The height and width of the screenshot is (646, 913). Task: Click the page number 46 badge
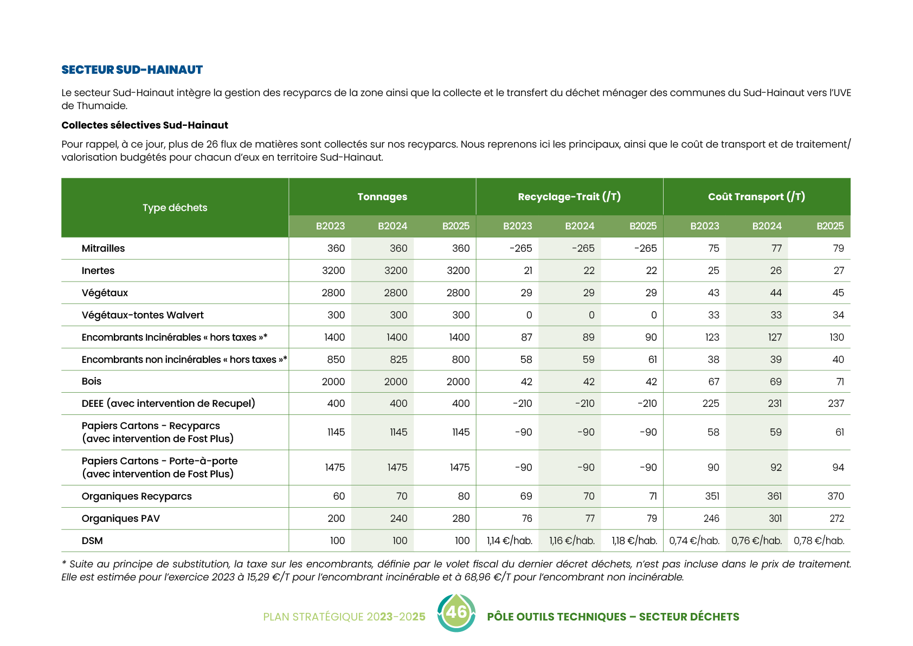[x=456, y=612]
